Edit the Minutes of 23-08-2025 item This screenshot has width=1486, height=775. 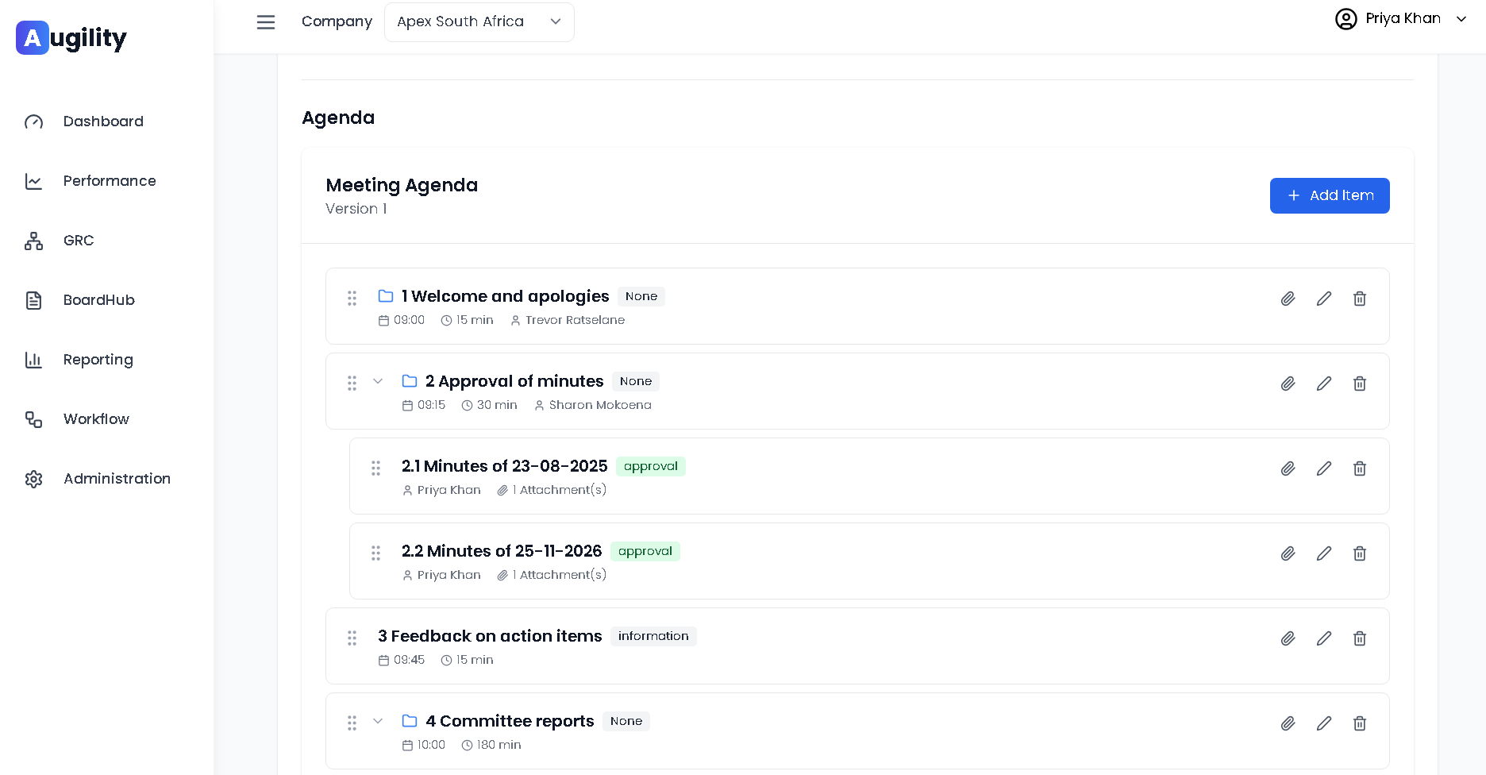(x=1324, y=468)
